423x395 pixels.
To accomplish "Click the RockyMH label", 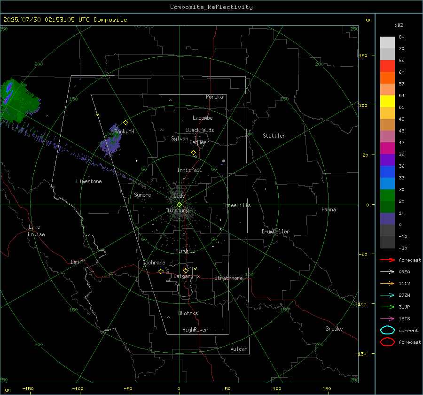I will (x=124, y=132).
